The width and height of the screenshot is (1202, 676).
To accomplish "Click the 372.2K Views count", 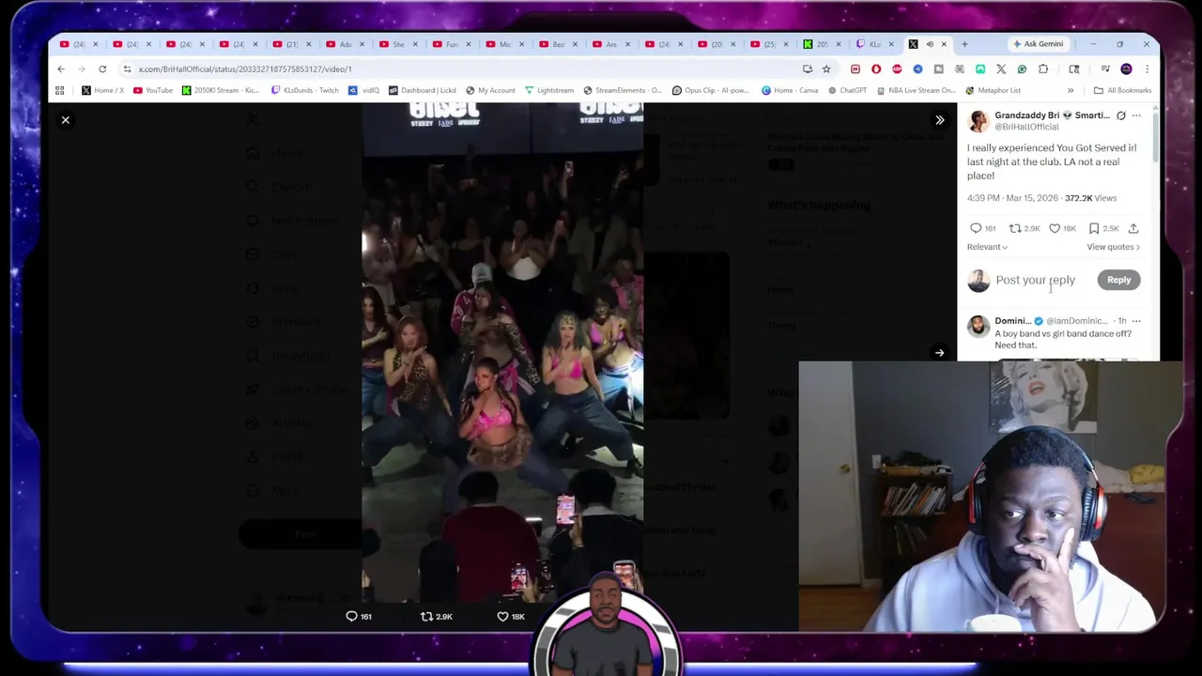I will 1090,198.
